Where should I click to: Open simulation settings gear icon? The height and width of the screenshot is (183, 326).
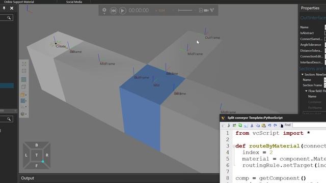tap(104, 10)
